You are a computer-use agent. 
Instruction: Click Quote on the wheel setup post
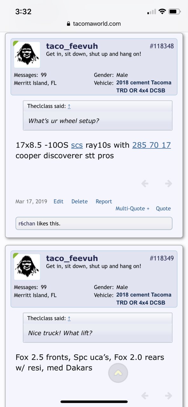(x=163, y=209)
